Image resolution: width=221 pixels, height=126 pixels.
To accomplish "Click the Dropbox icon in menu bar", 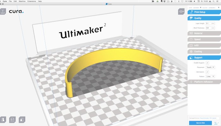I will coord(164,1).
